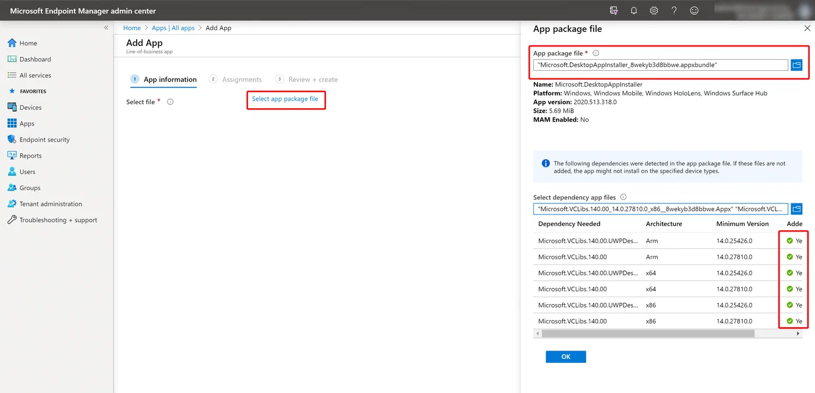Click info icon beside App package file label
Viewport: 815px width, 393px height.
[596, 53]
